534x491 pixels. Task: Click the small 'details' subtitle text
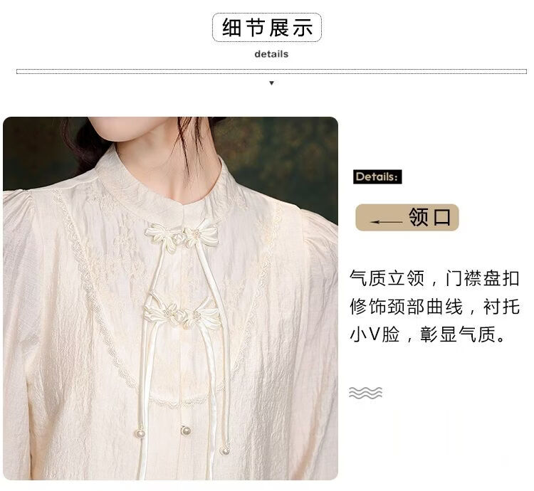click(271, 54)
